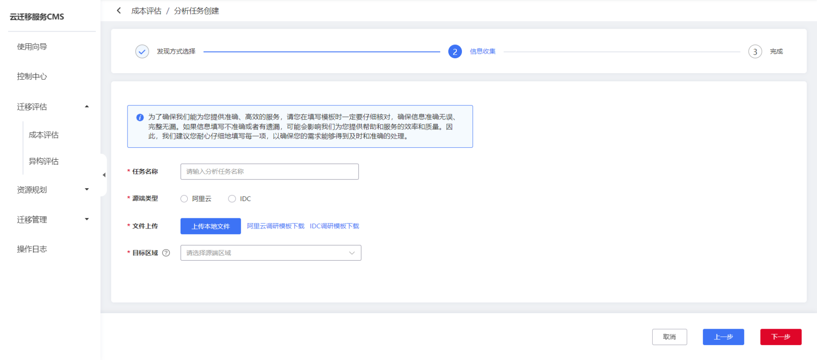
Task: Click the 上传本地文件 button
Action: pyautogui.click(x=210, y=226)
